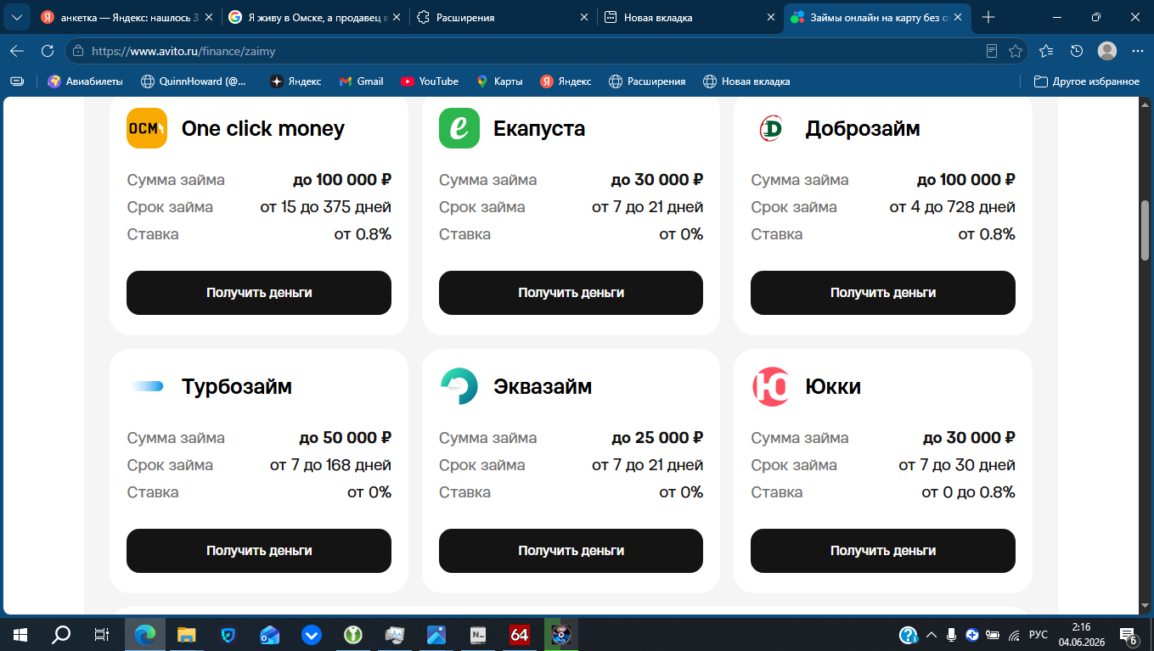Image resolution: width=1154 pixels, height=651 pixels.
Task: Open Windows Start menu
Action: click(x=20, y=634)
